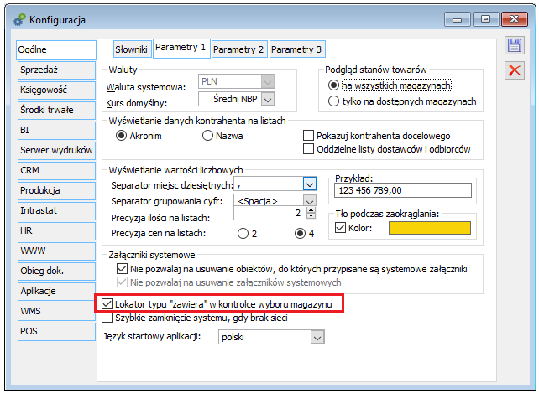Go to Obieg dok. section
Image resolution: width=539 pixels, height=393 pixels.
pos(56,271)
